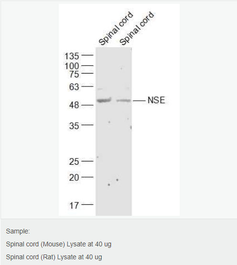Click the dark NSE band in mouse lane
The image size is (237, 265).
click(x=104, y=100)
